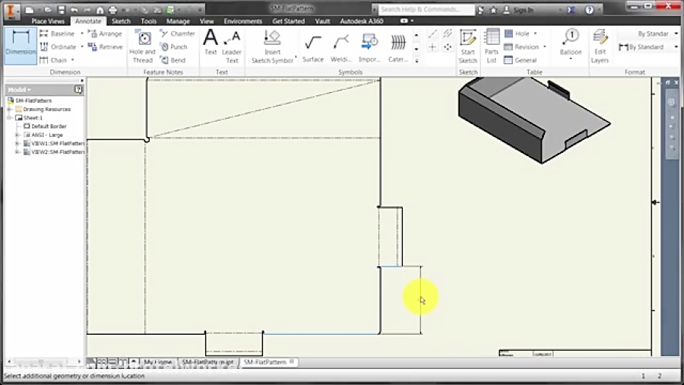Insert a Parts List table

[x=492, y=46]
